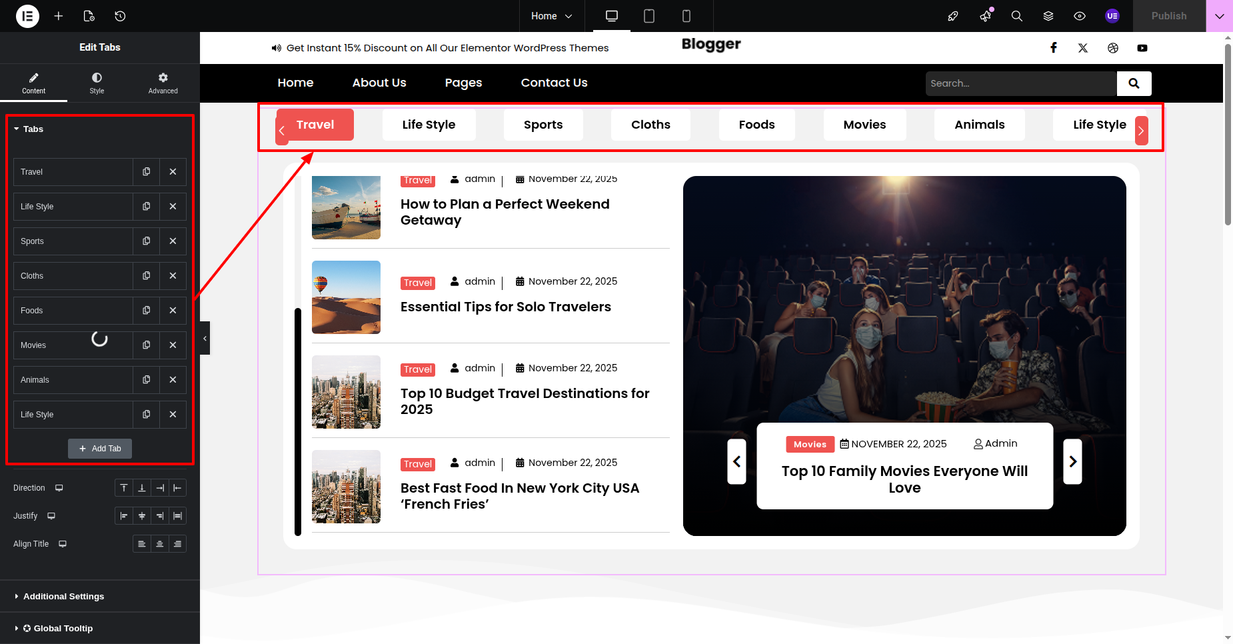The image size is (1233, 644).
Task: Toggle preview changes eye icon
Action: click(1080, 16)
